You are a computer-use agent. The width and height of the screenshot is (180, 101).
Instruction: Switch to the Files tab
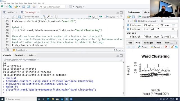tap(130, 43)
